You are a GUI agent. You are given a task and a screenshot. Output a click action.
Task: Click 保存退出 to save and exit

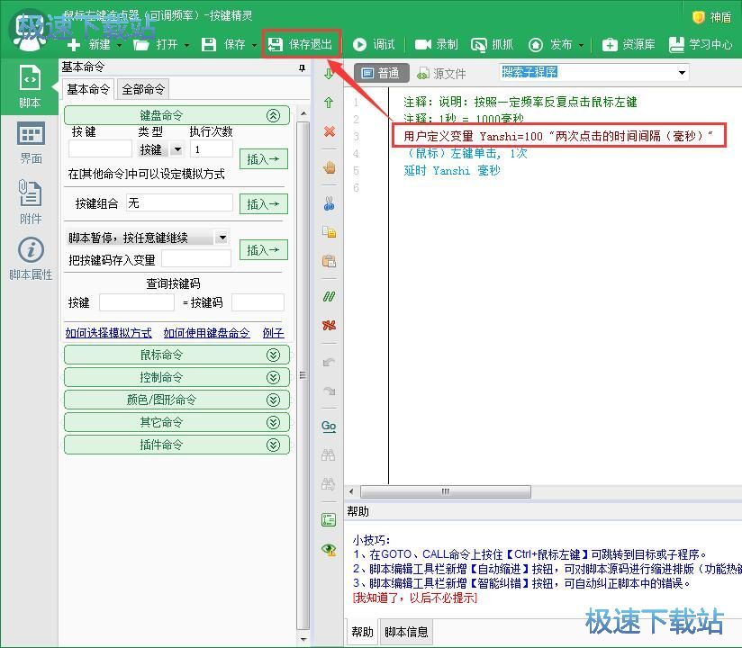pos(301,43)
